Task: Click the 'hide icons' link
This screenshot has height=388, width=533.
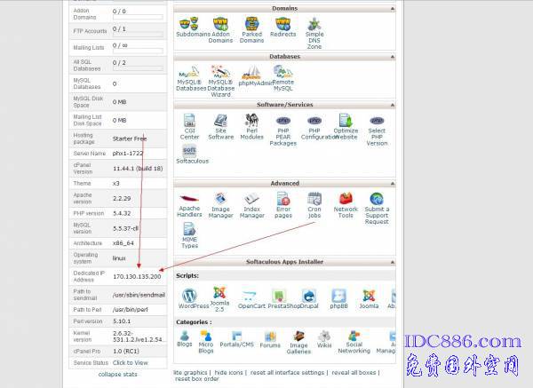Action: [x=234, y=372]
